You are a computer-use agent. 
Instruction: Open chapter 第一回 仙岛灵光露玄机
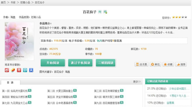(x=15, y=91)
